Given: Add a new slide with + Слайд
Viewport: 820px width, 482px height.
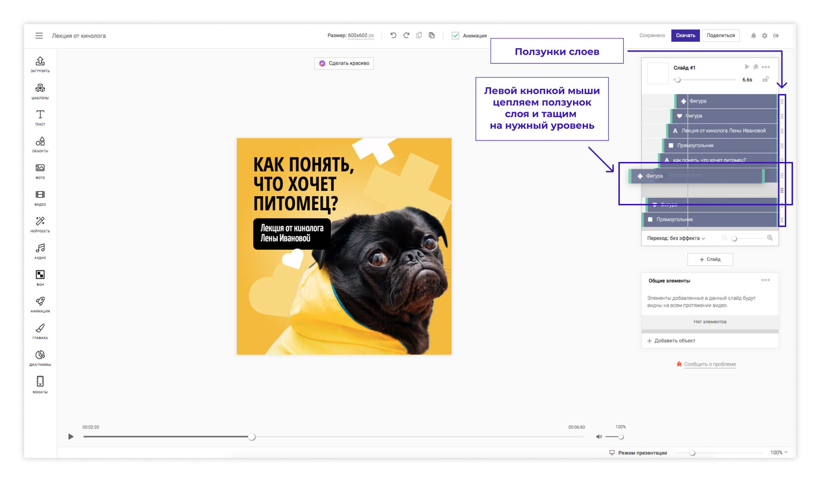Looking at the screenshot, I should coord(710,260).
